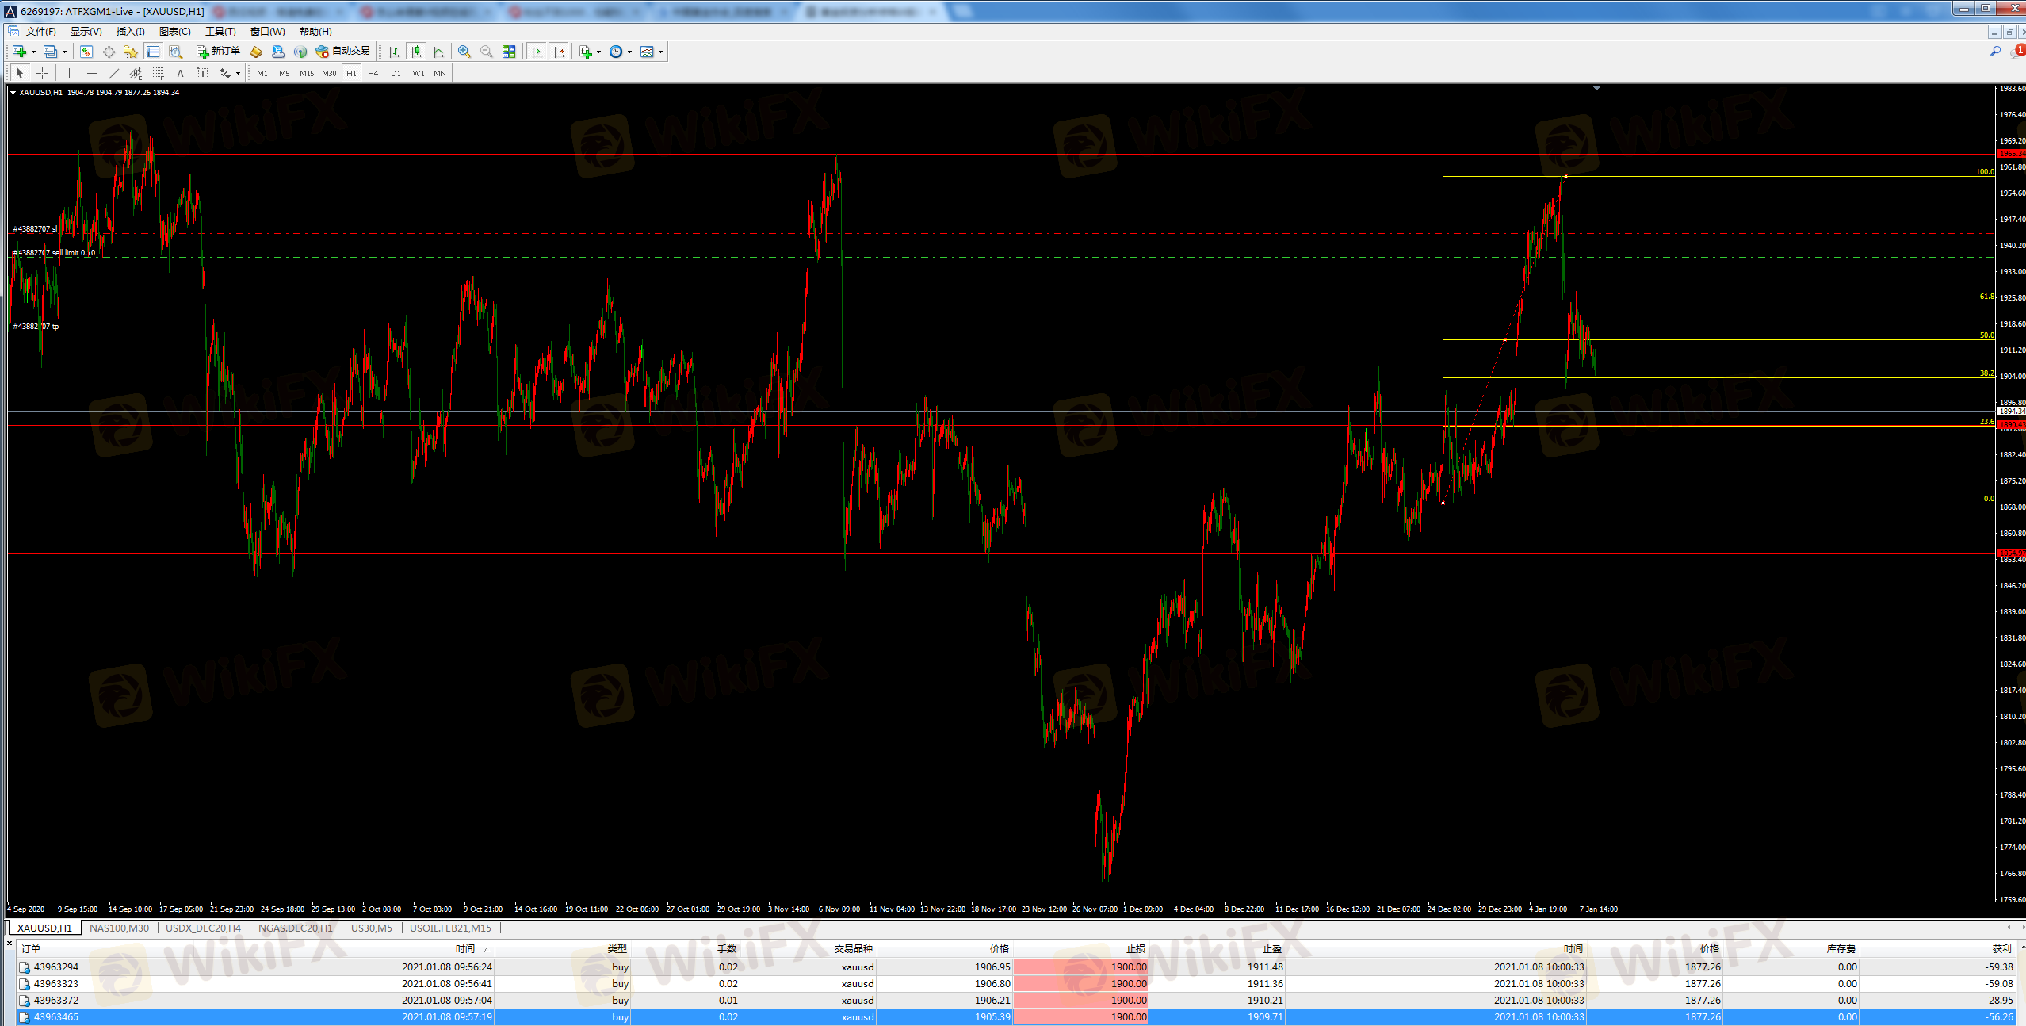
Task: Set timeframe to MN
Action: [440, 73]
